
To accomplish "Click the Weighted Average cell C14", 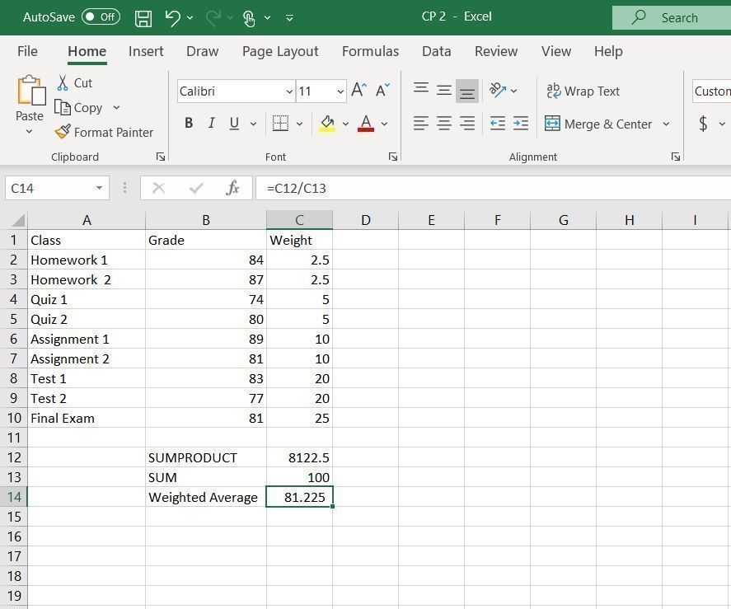I will 299,497.
